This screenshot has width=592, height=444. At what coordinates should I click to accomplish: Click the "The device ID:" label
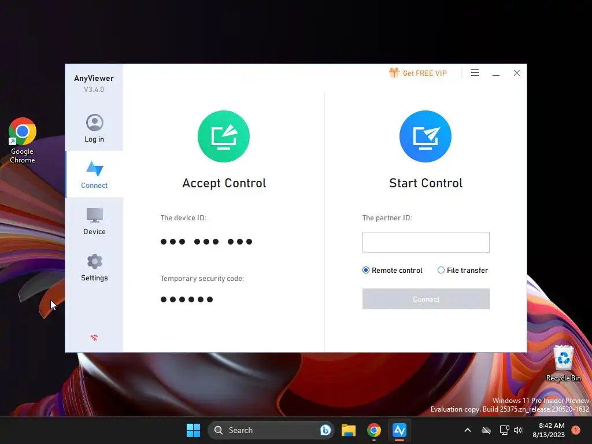point(183,218)
